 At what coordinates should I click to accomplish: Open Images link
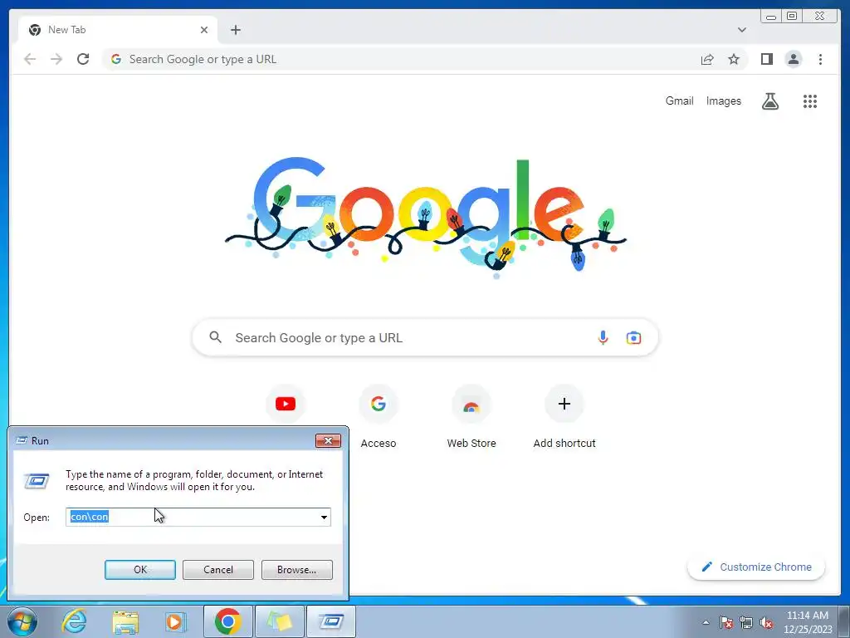pos(723,101)
